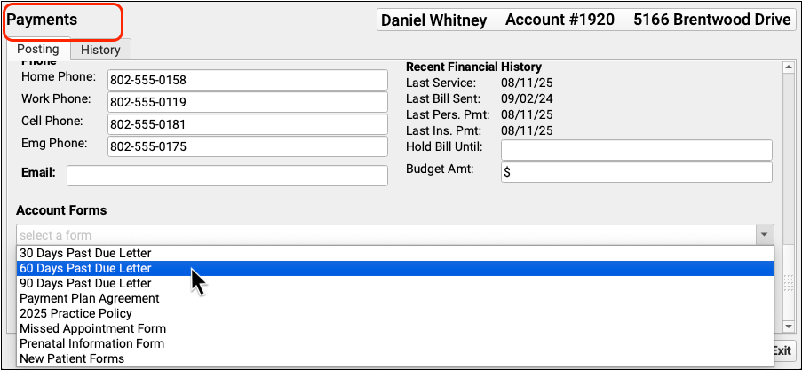Image resolution: width=802 pixels, height=370 pixels.
Task: Pick Prenatal Information Form
Action: [91, 343]
